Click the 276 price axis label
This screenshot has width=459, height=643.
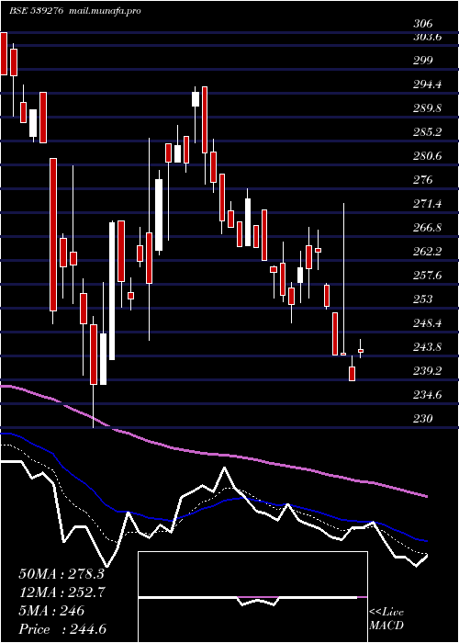423,180
